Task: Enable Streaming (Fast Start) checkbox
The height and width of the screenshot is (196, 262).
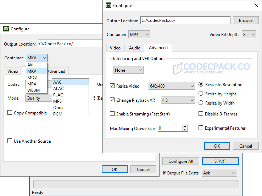Action: pos(112,114)
